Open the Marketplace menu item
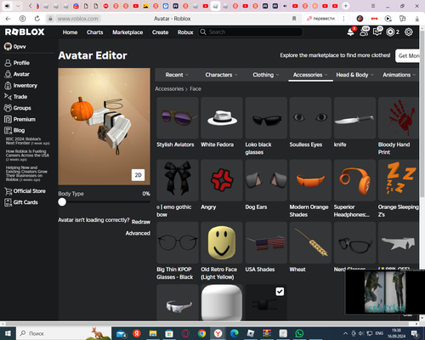This screenshot has height=340, width=425. (x=127, y=32)
